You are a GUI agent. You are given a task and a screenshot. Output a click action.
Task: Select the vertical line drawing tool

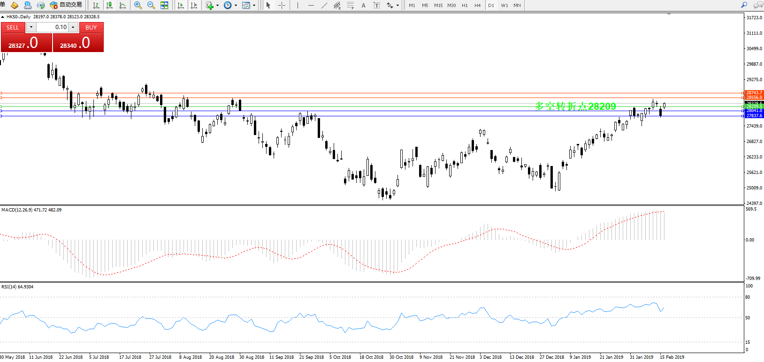tap(298, 5)
